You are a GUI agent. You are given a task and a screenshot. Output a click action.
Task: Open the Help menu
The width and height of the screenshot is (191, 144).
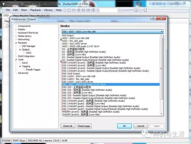tap(59, 10)
